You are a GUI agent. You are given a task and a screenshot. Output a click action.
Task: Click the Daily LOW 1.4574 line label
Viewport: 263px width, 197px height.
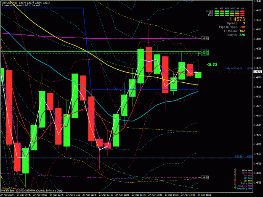239,68
